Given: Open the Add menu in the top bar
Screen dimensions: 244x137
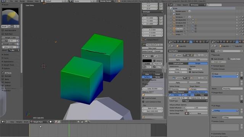Looking at the screenshot, I should pyautogui.click(x=16, y=1).
